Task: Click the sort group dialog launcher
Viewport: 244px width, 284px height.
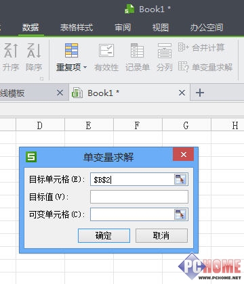Action: point(41,78)
